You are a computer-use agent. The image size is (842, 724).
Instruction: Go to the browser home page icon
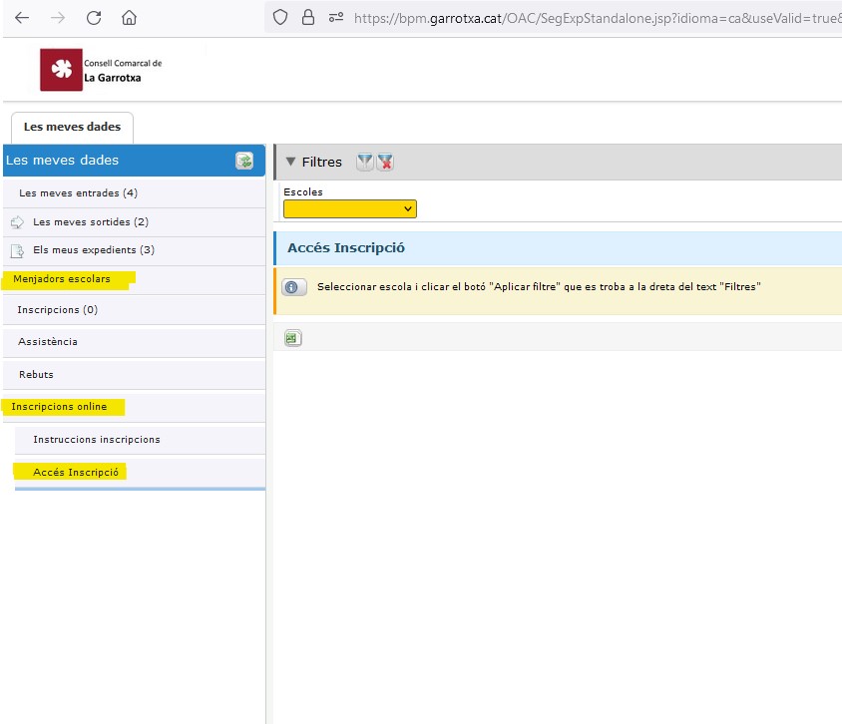pos(129,18)
